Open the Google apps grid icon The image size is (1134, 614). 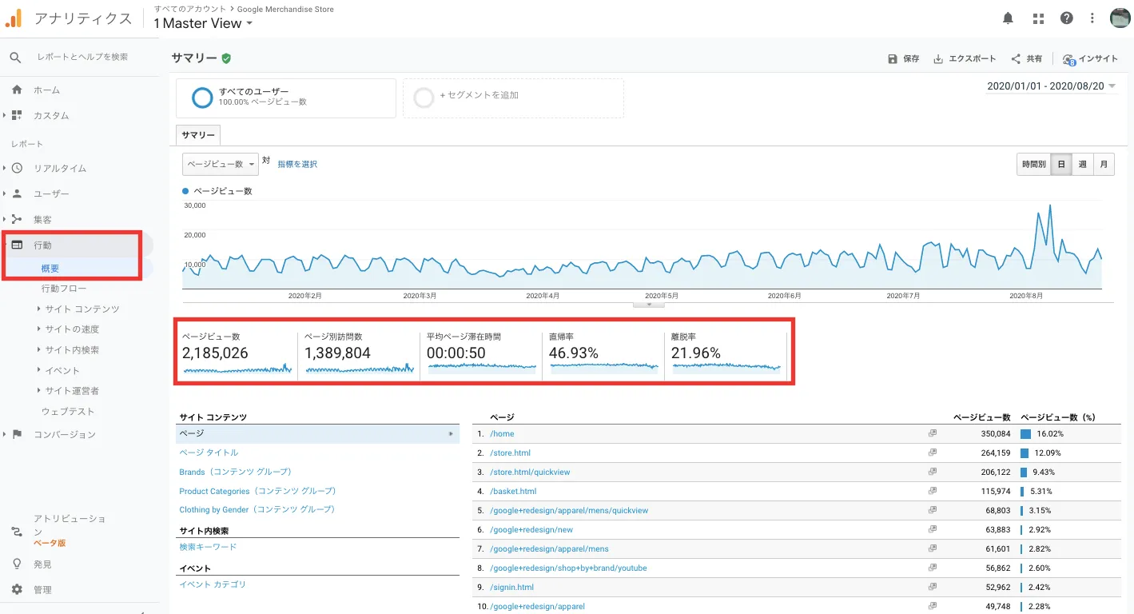click(x=1038, y=18)
